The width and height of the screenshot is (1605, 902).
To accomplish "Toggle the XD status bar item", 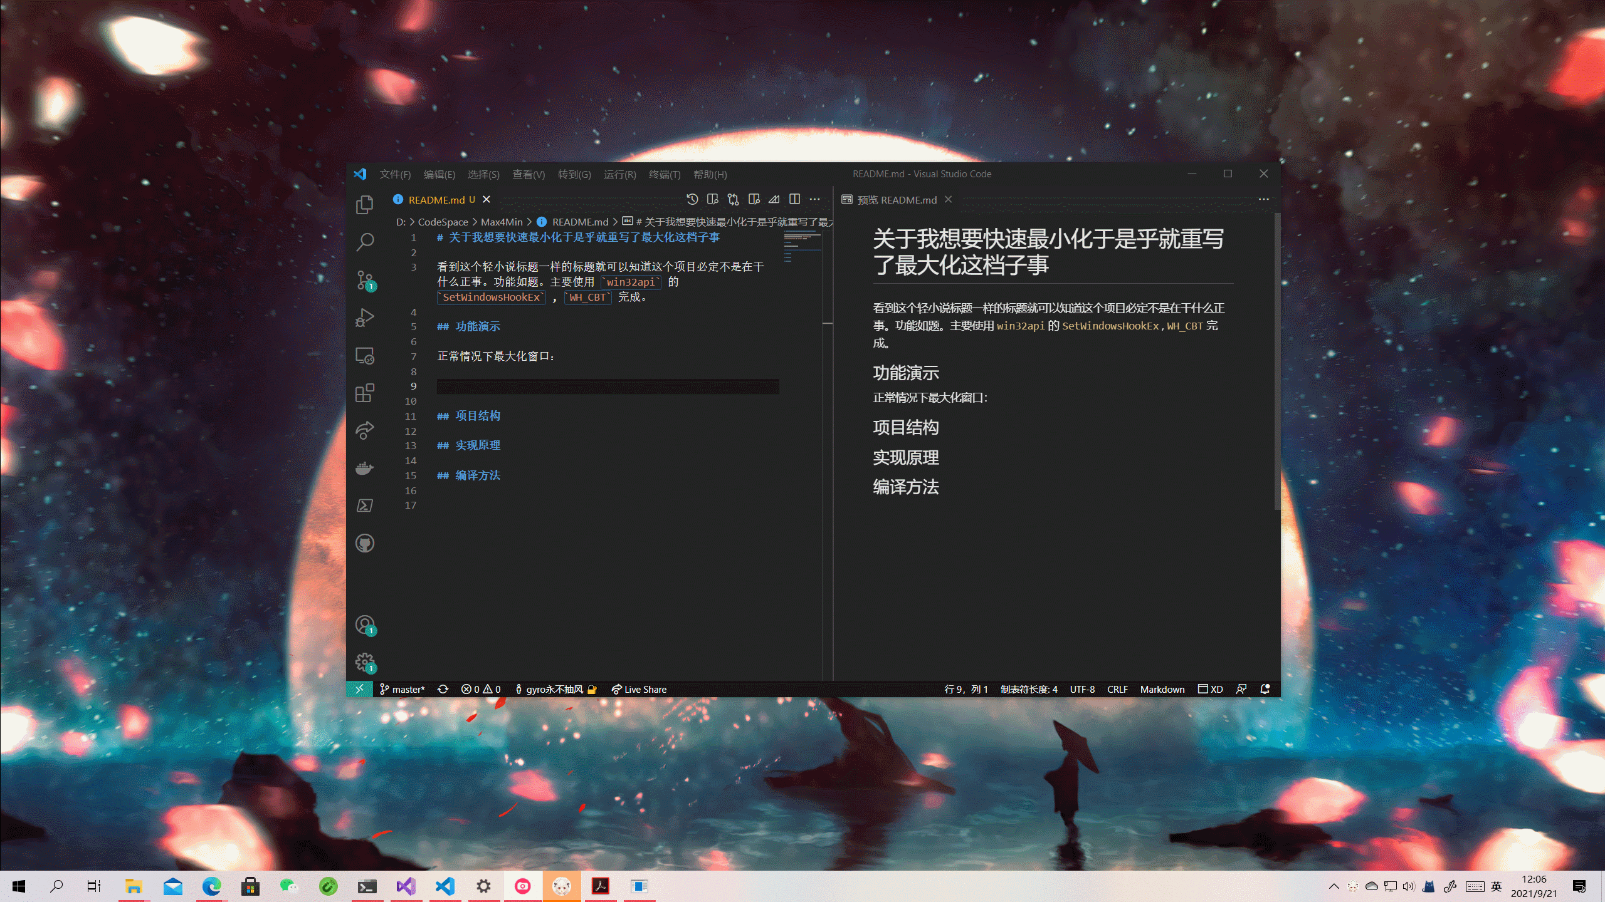I will click(1211, 689).
